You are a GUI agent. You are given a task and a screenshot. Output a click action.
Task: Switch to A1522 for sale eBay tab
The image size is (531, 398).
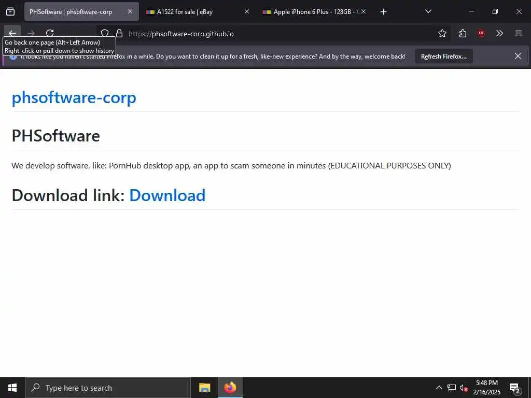pyautogui.click(x=198, y=11)
